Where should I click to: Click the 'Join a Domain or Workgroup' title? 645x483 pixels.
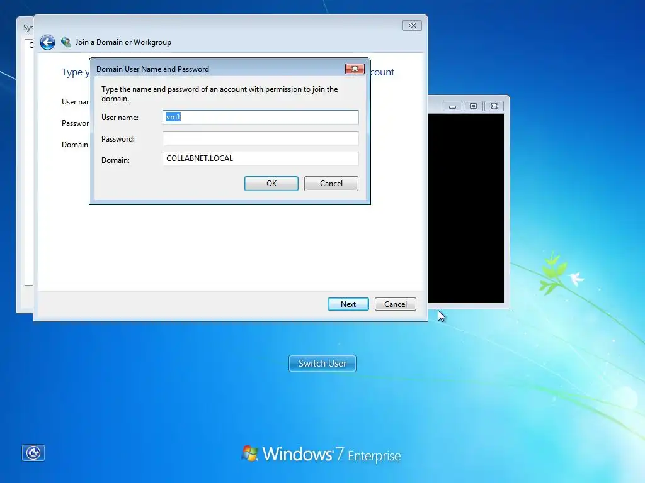point(123,42)
